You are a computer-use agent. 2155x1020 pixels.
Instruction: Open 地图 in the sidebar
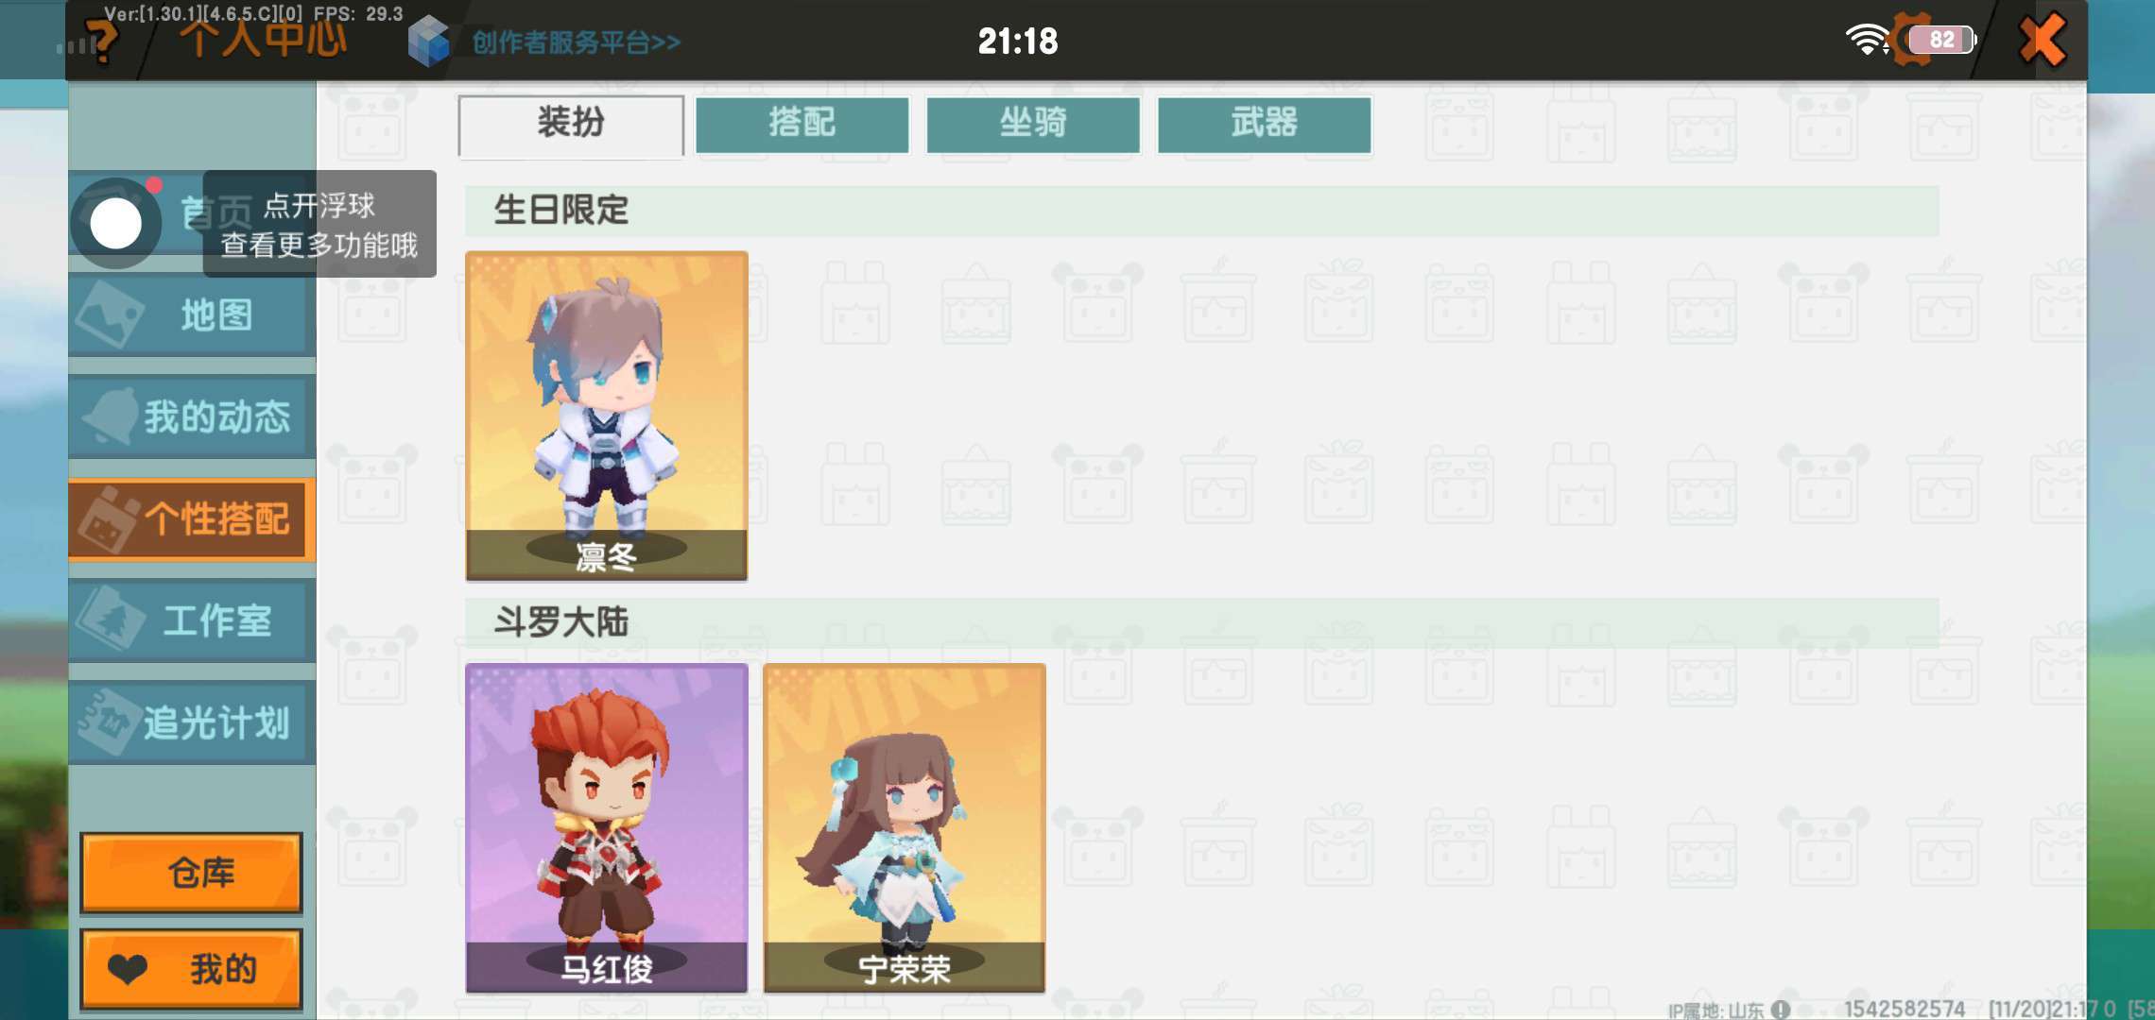coord(192,315)
